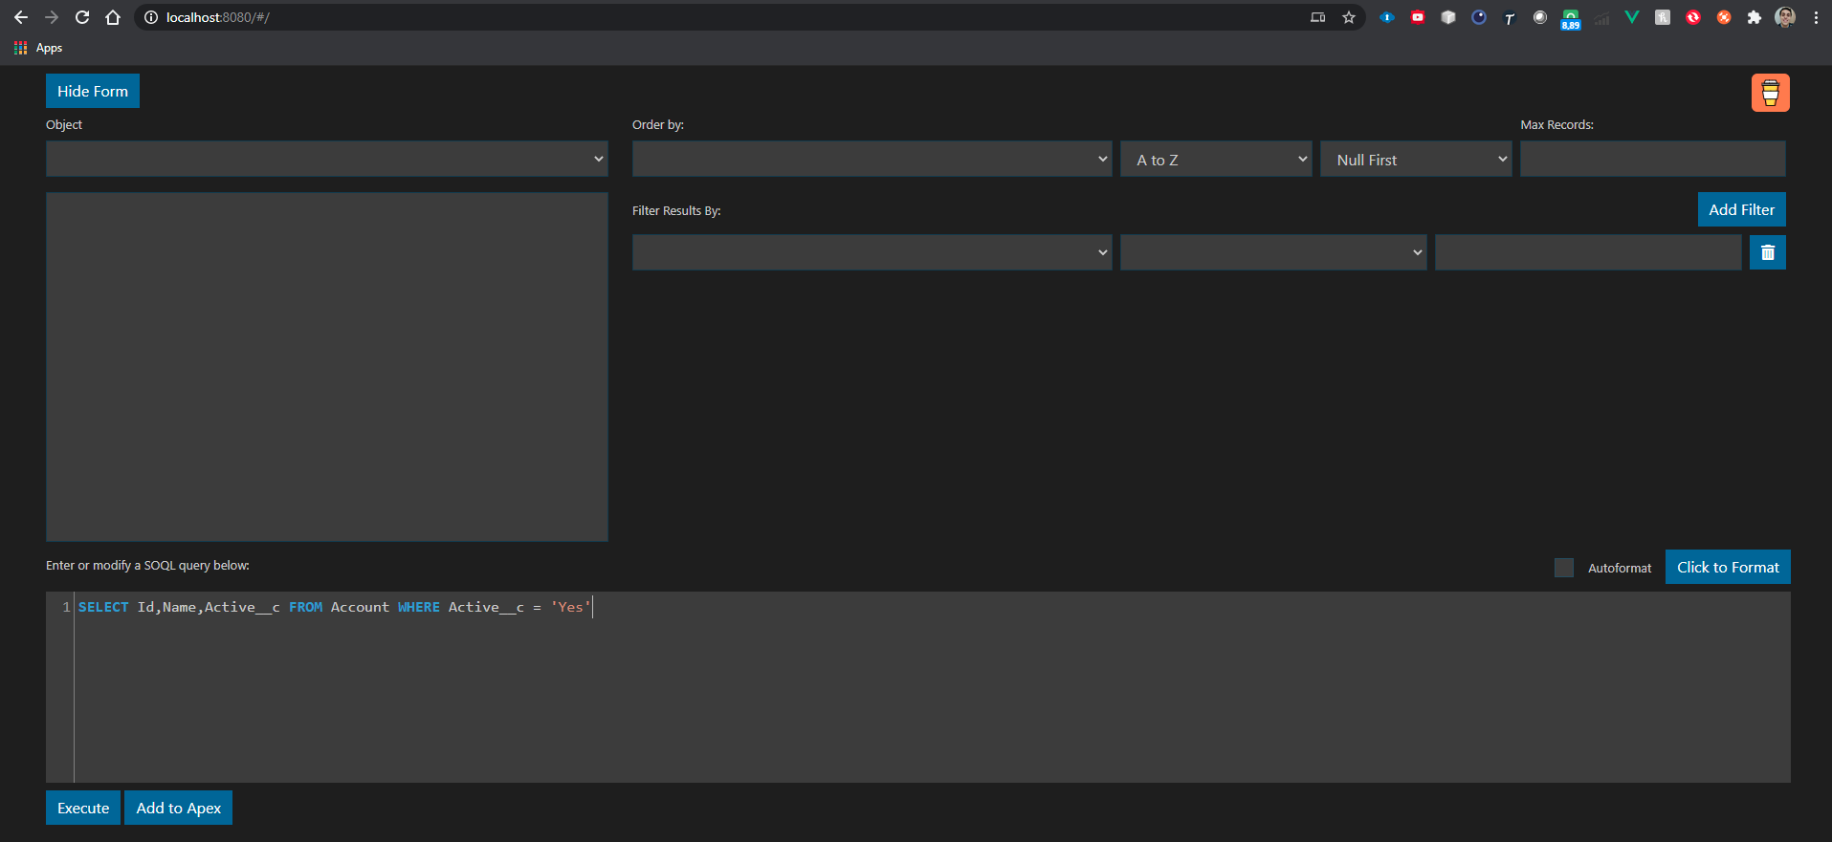
Task: Click the Click to Format button
Action: pyautogui.click(x=1728, y=567)
